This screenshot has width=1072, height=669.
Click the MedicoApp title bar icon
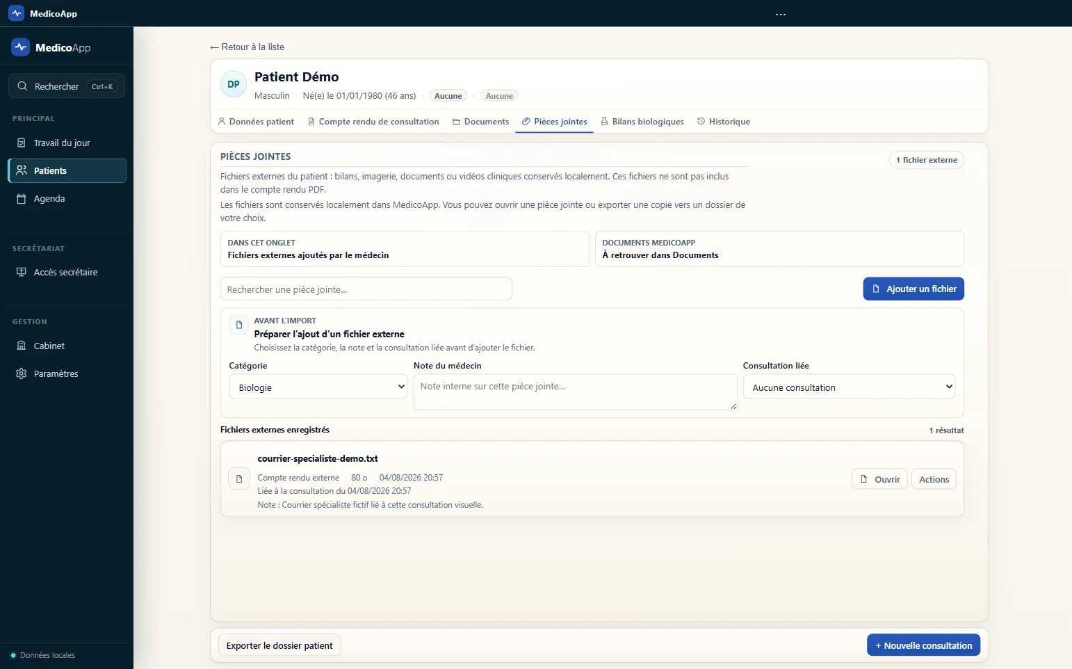(x=17, y=13)
